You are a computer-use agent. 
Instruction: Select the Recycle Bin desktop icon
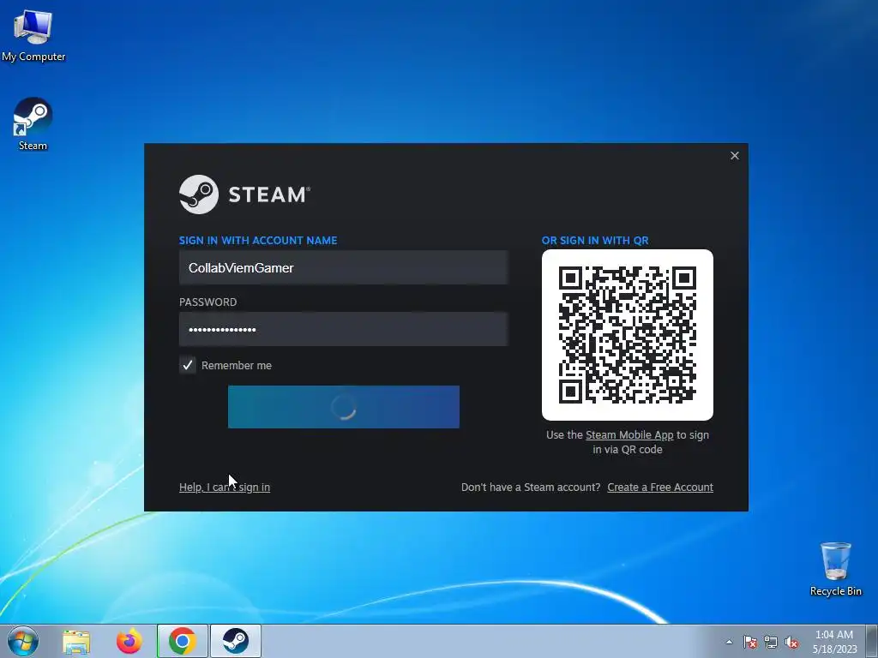click(835, 569)
